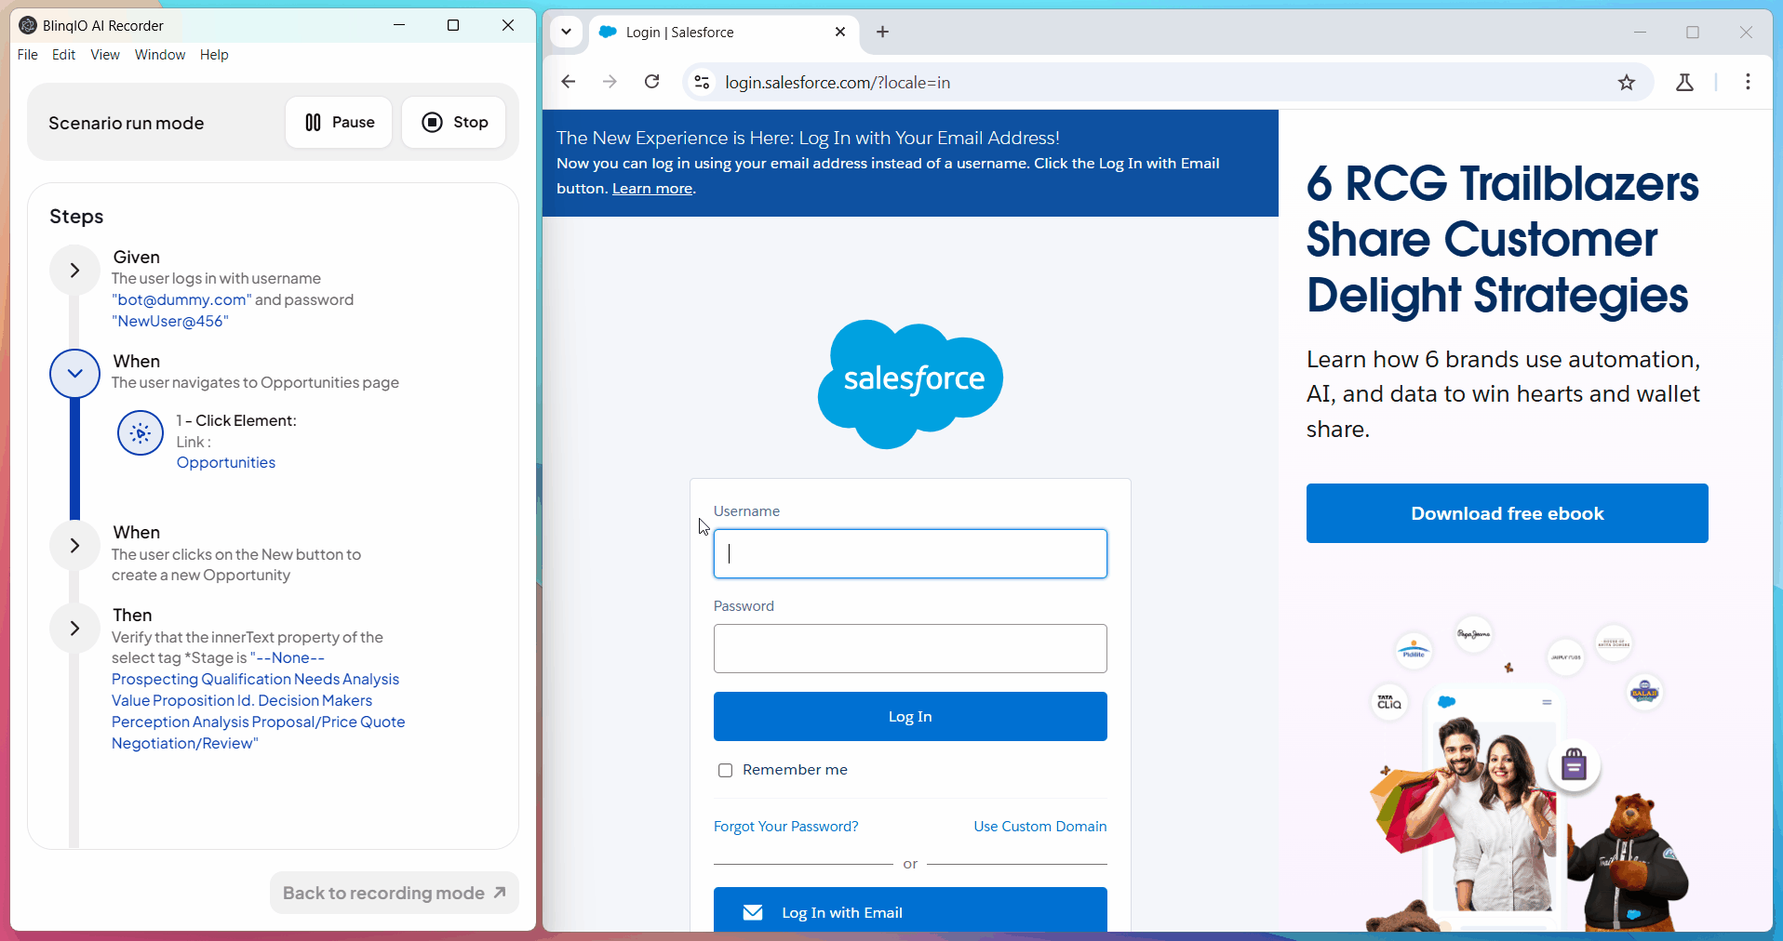The height and width of the screenshot is (941, 1783).
Task: Expand the Then verification step
Action: (x=74, y=628)
